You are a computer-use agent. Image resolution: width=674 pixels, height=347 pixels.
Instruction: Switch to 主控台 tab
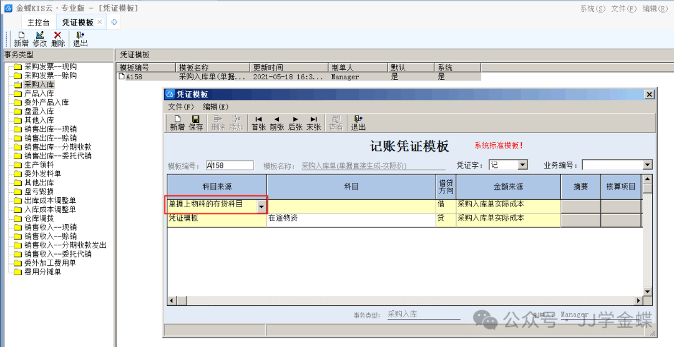pyautogui.click(x=39, y=22)
